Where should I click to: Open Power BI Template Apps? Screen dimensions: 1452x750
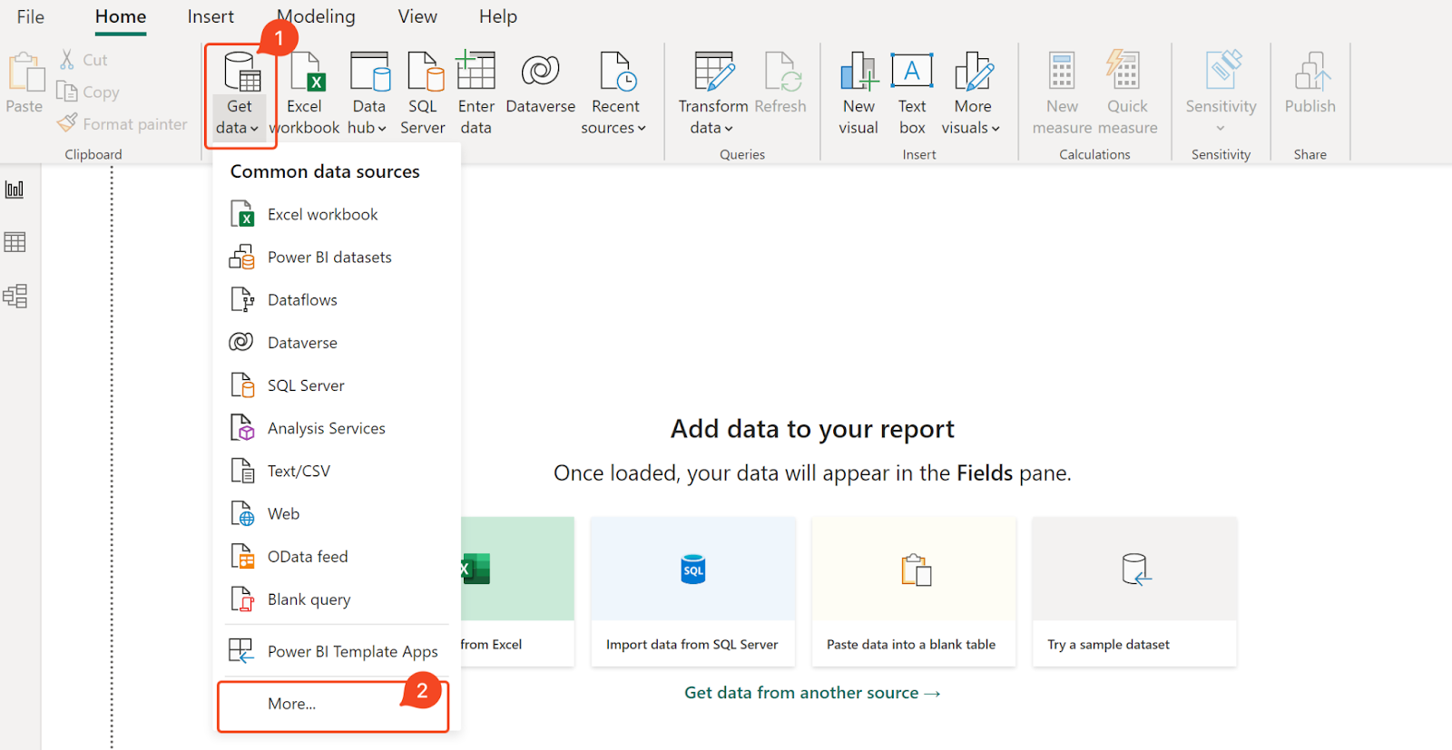click(x=338, y=651)
